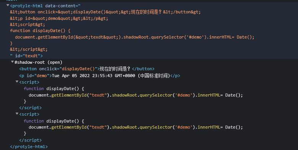Select the onclick value "displayDate()" in button
This screenshot has height=150, width=298.
[78, 69]
